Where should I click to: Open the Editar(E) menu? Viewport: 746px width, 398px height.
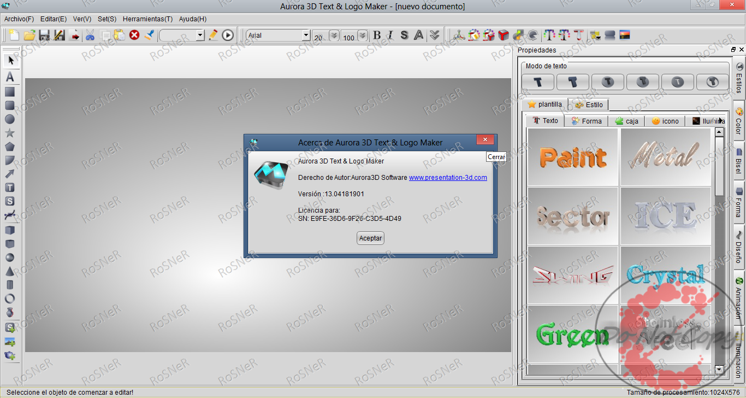[54, 19]
